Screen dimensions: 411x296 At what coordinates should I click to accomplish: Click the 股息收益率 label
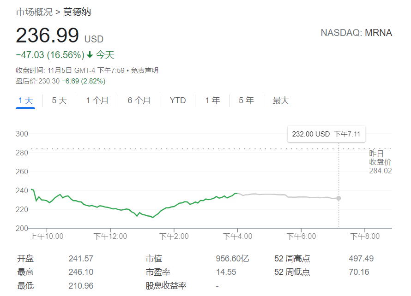pyautogui.click(x=166, y=286)
